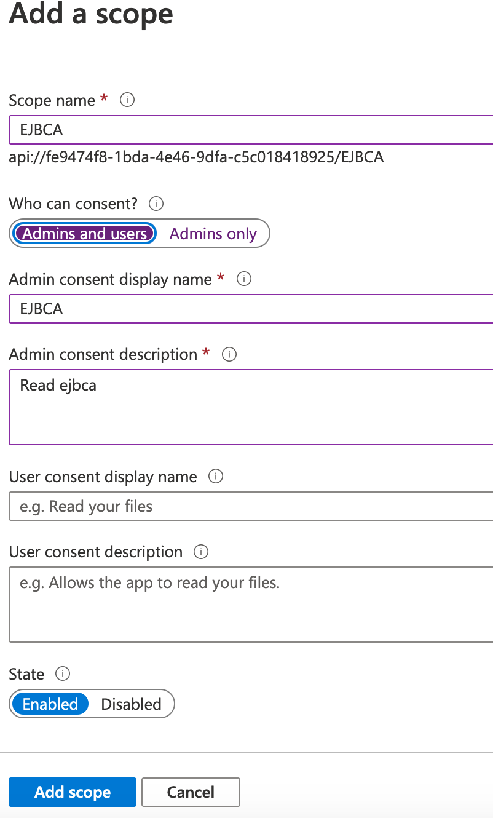Click the Scope name text field

point(251,130)
